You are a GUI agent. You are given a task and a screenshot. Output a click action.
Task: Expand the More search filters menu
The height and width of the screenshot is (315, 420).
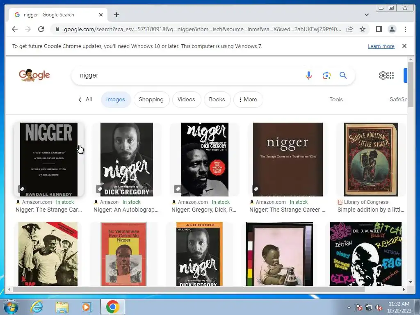[x=248, y=99]
